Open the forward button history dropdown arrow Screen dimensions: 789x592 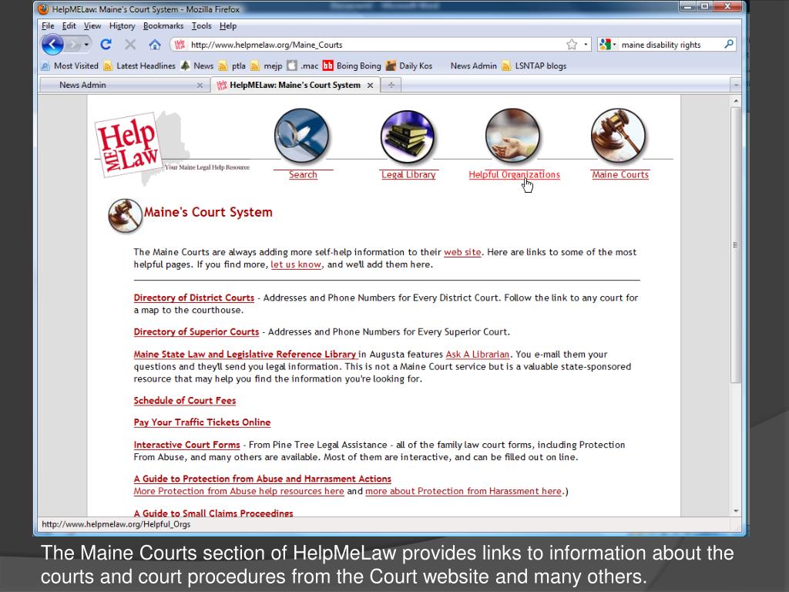click(x=86, y=45)
